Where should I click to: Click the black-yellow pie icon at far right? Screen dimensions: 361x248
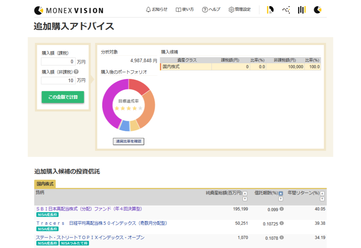317,10
